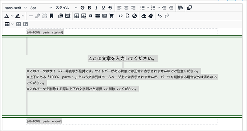247x131 pixels.
Task: Align text to the right
Action: pos(133,8)
